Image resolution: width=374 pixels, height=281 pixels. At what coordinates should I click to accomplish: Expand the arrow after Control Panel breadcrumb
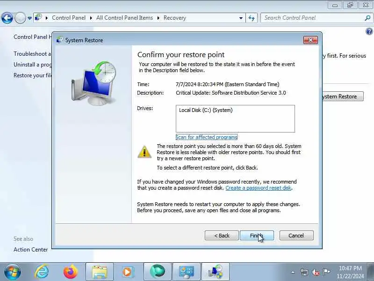coord(91,18)
